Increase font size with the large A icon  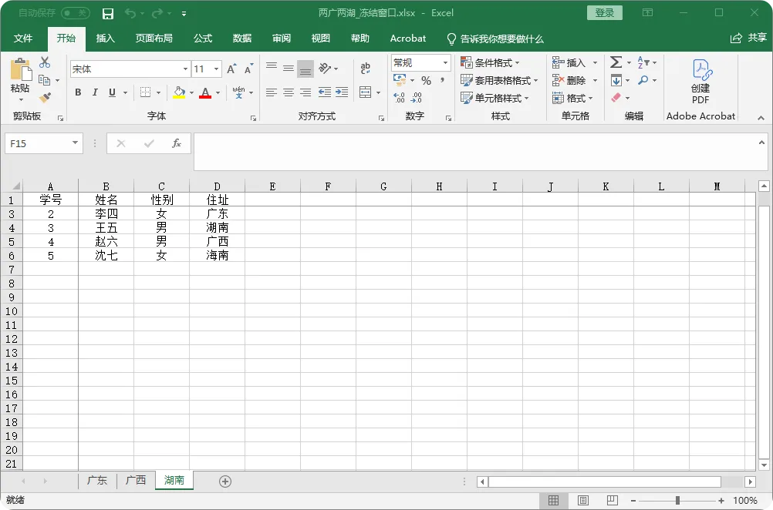[231, 69]
